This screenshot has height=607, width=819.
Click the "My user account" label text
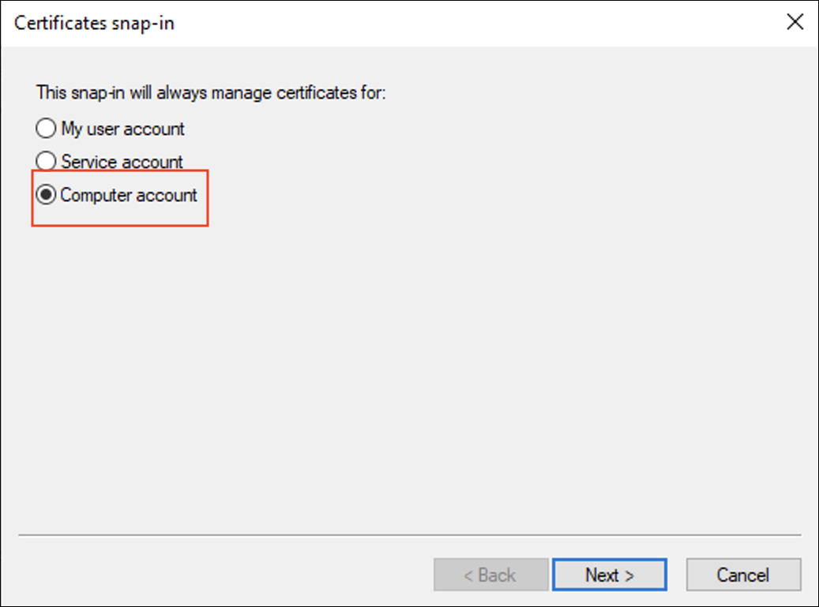point(122,129)
